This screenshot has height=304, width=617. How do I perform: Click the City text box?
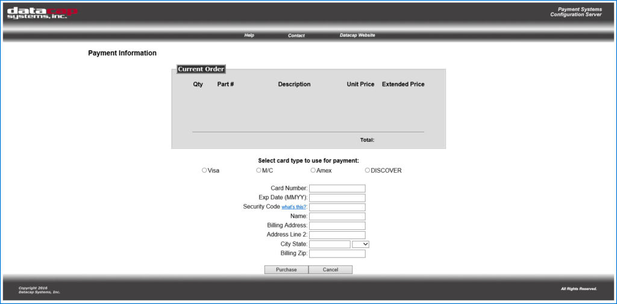click(330, 244)
